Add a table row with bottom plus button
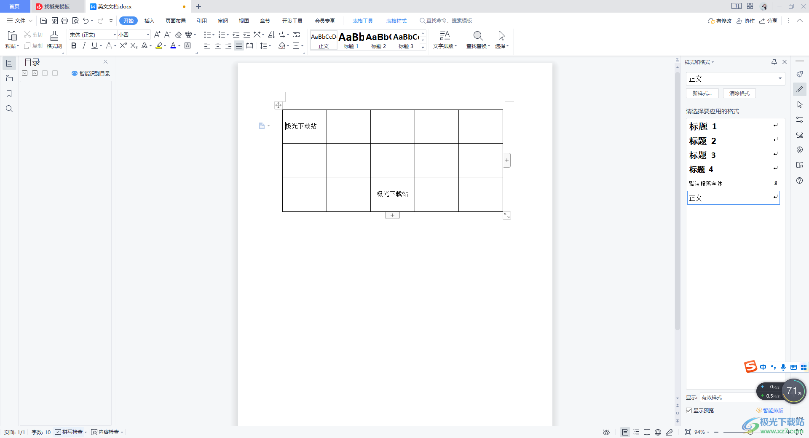Image resolution: width=809 pixels, height=438 pixels. [392, 215]
